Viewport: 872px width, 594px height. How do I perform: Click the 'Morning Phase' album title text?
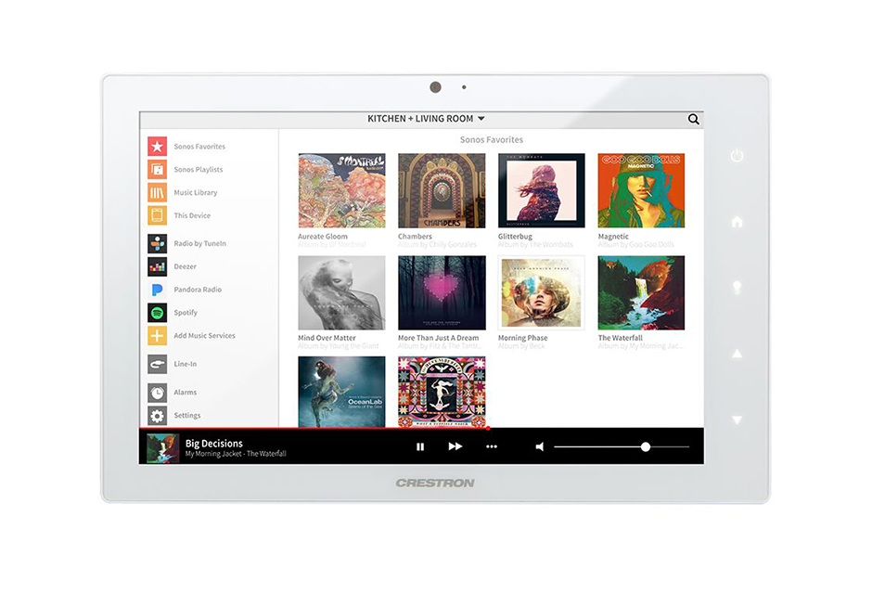tap(523, 338)
